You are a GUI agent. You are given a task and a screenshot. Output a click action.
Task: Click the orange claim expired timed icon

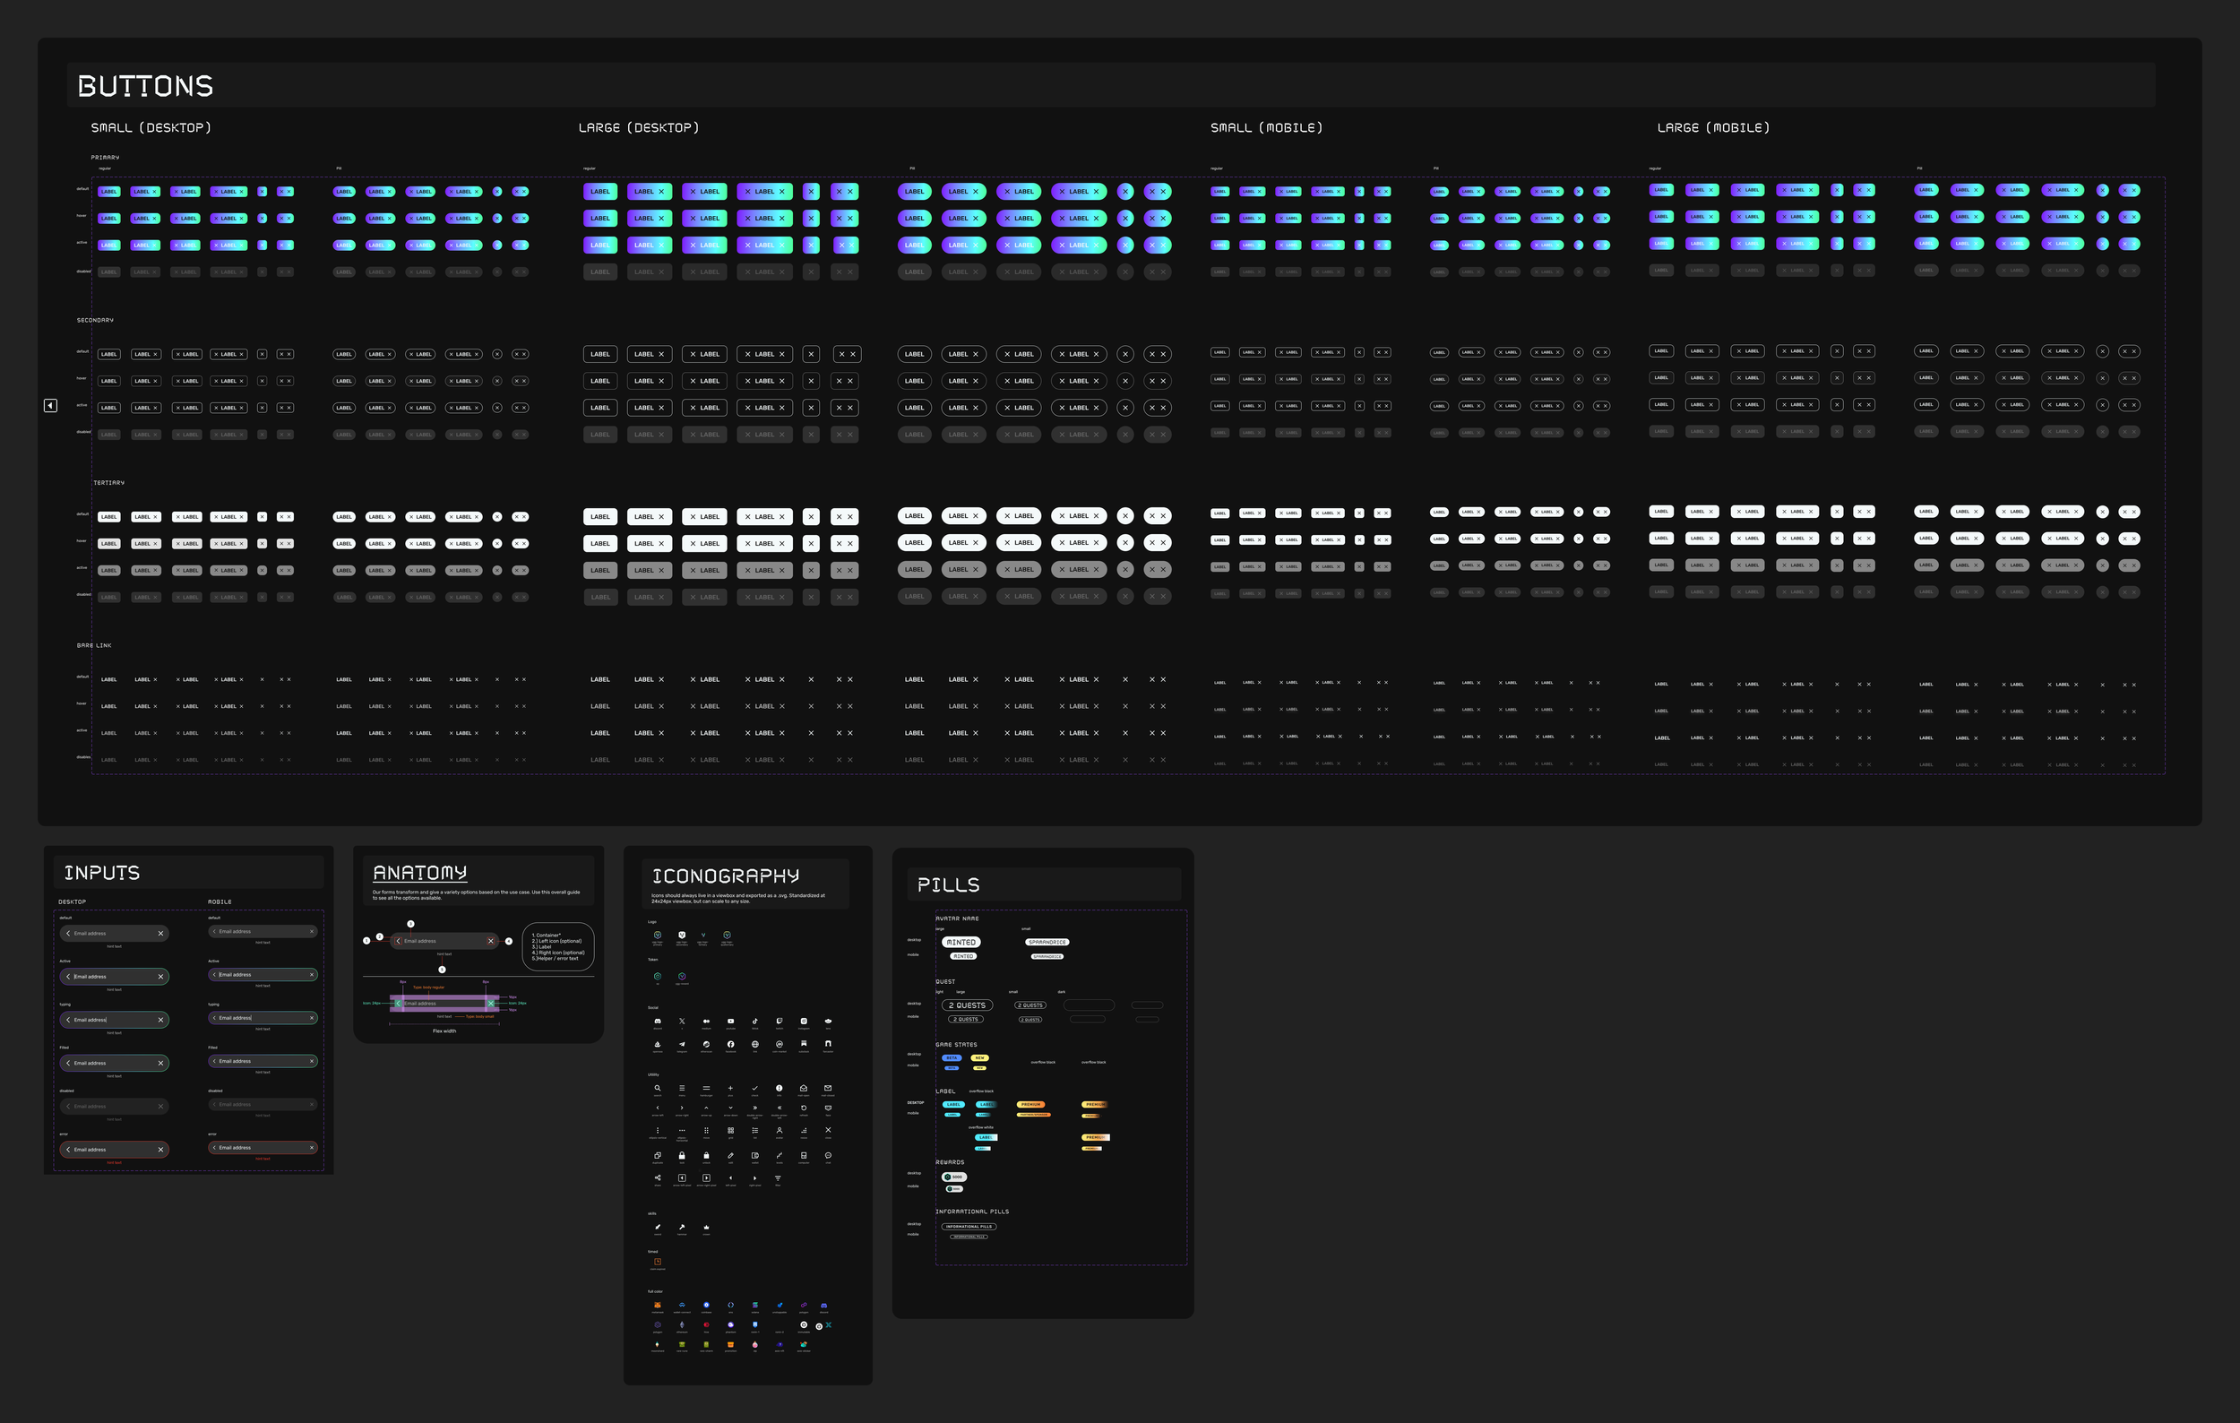pyautogui.click(x=658, y=1262)
